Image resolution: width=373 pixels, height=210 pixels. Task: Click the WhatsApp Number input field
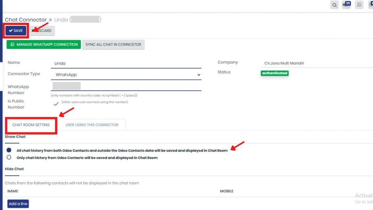[126, 86]
